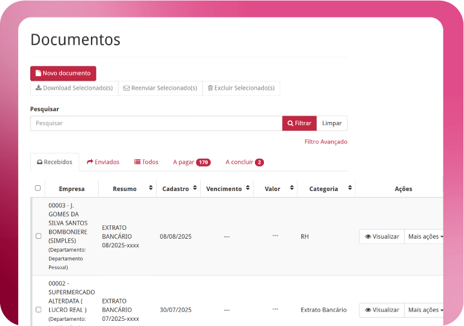Image resolution: width=464 pixels, height=326 pixels.
Task: Type in the Pesquisar search field
Action: coord(156,123)
